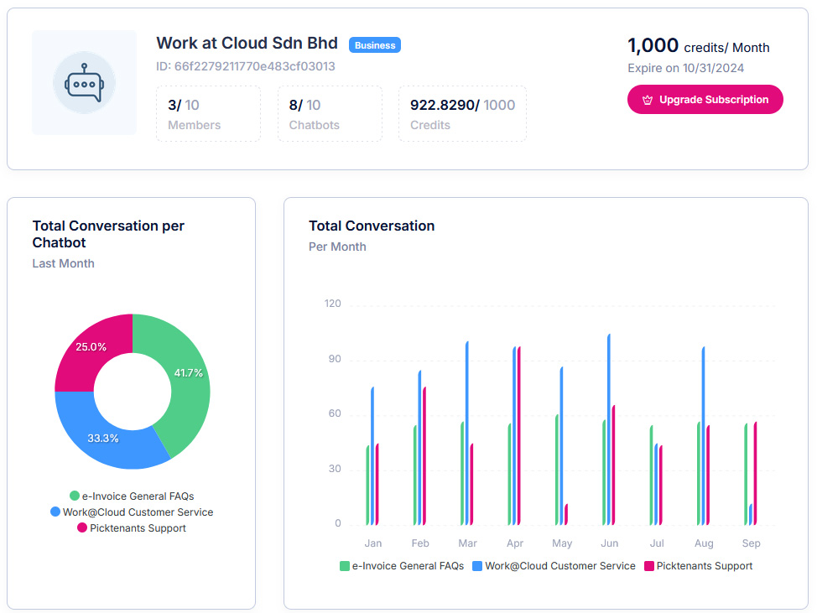Toggle e-Invoice General FAQs in bar chart legend
This screenshot has width=817, height=613.
tap(402, 566)
